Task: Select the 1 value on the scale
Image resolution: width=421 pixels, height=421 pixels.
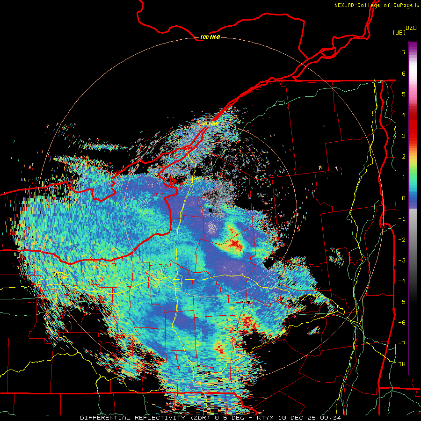Action: click(404, 177)
